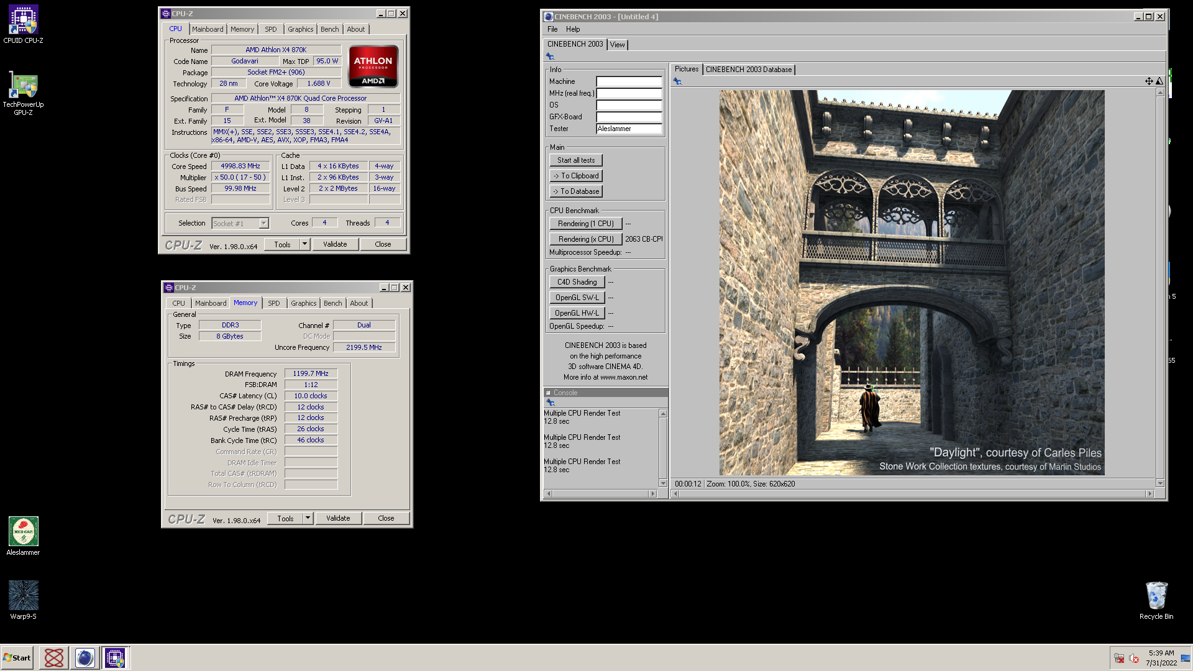Run Rendering (x CPU) benchmark
The height and width of the screenshot is (671, 1193).
585,239
